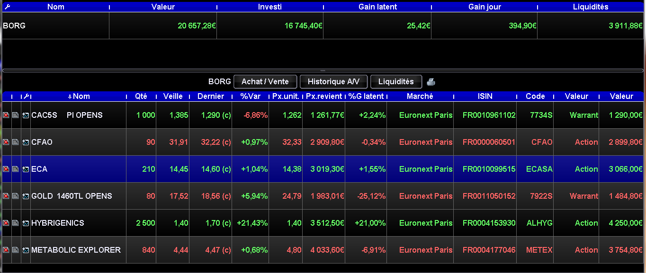Click the Liquidités button

(x=396, y=81)
